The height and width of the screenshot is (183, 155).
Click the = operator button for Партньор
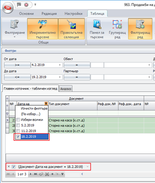coord(77,77)
